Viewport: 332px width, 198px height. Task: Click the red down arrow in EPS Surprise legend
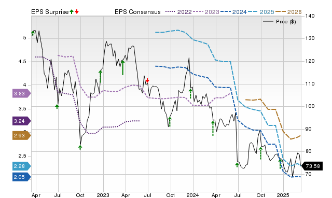(77, 12)
